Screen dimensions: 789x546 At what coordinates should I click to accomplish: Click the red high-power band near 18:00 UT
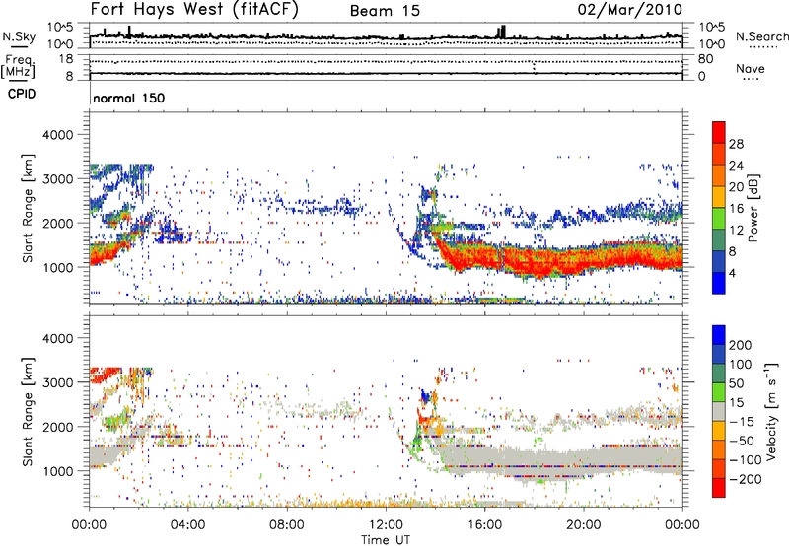(x=535, y=262)
